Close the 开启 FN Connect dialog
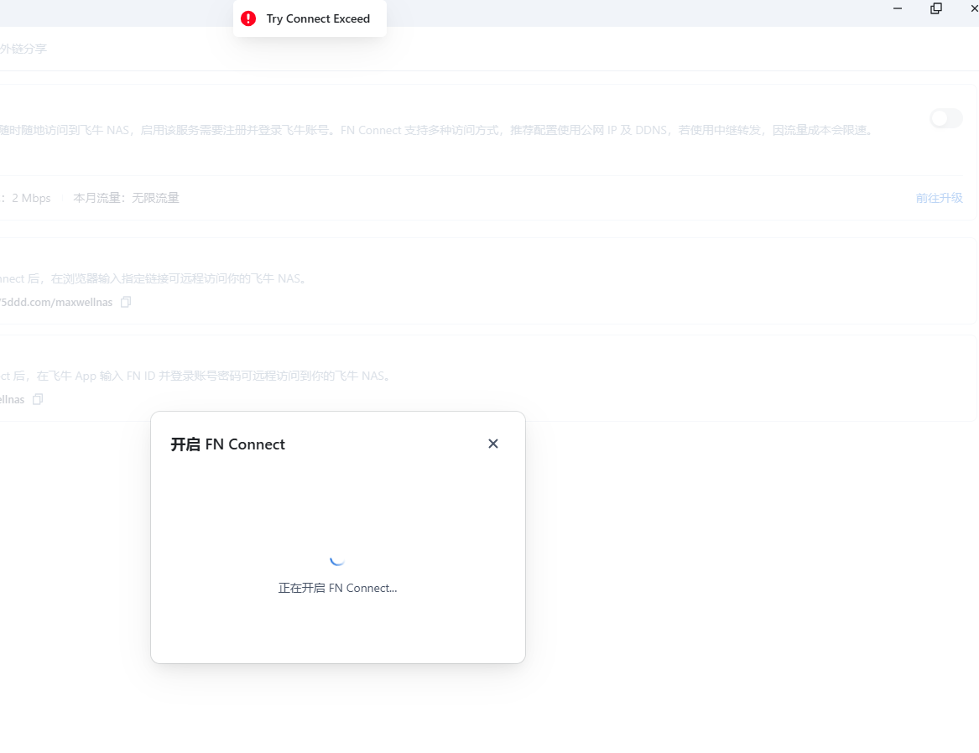Viewport: 979px width, 753px height. pyautogui.click(x=492, y=444)
